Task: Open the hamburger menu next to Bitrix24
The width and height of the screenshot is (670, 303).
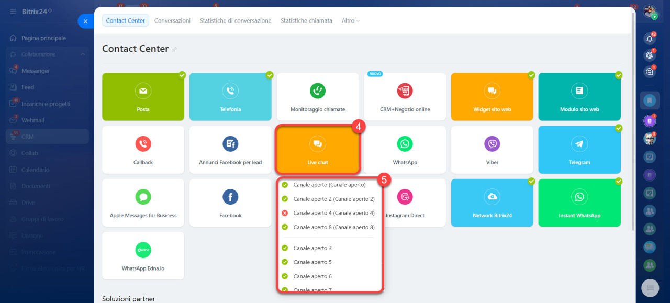Action: coord(13,11)
